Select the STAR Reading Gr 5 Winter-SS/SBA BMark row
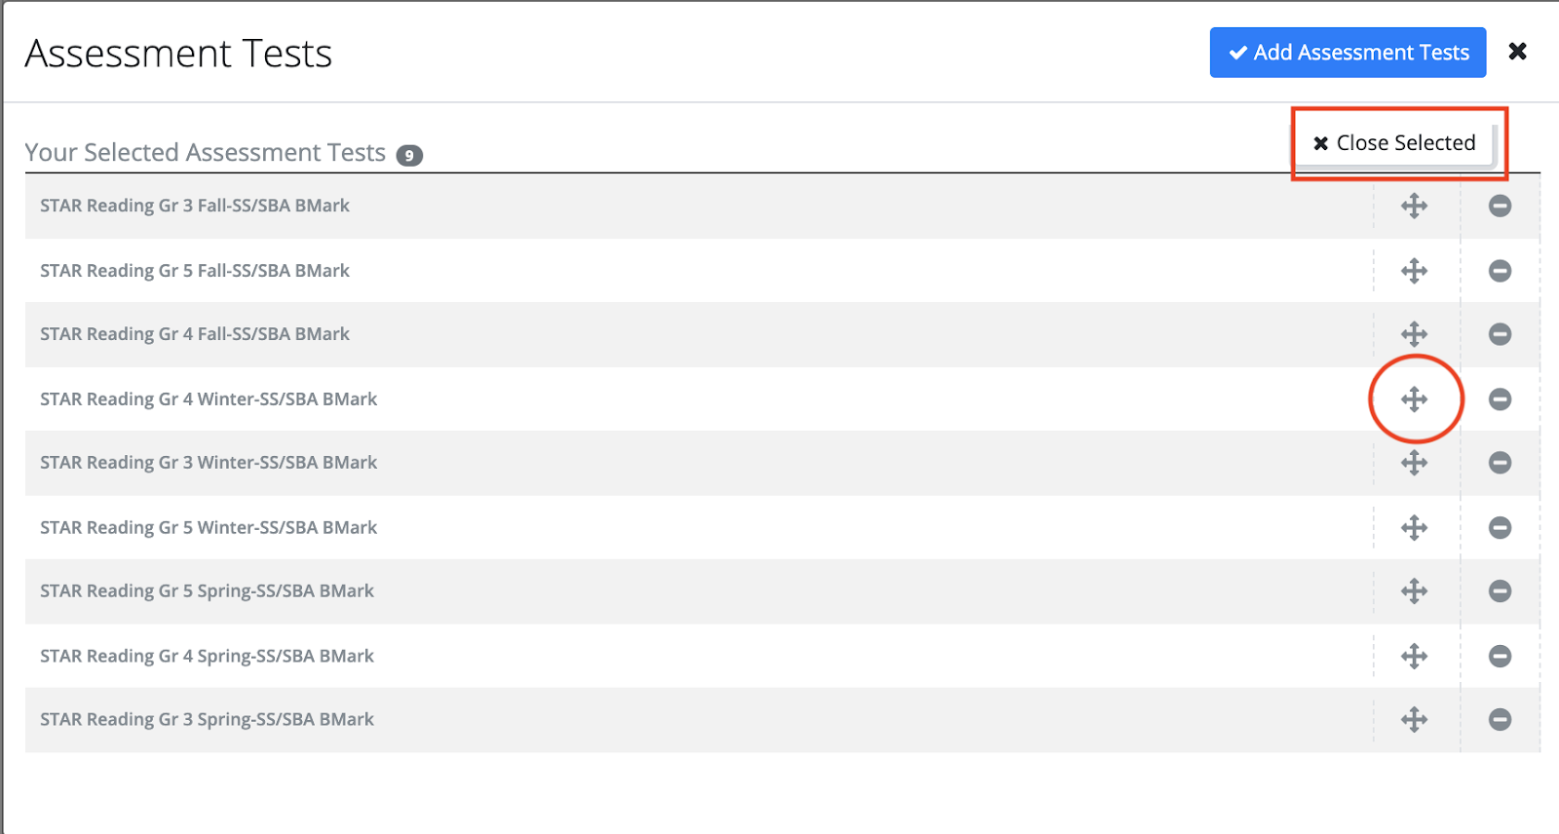Screen dimensions: 1559x834 [209, 528]
